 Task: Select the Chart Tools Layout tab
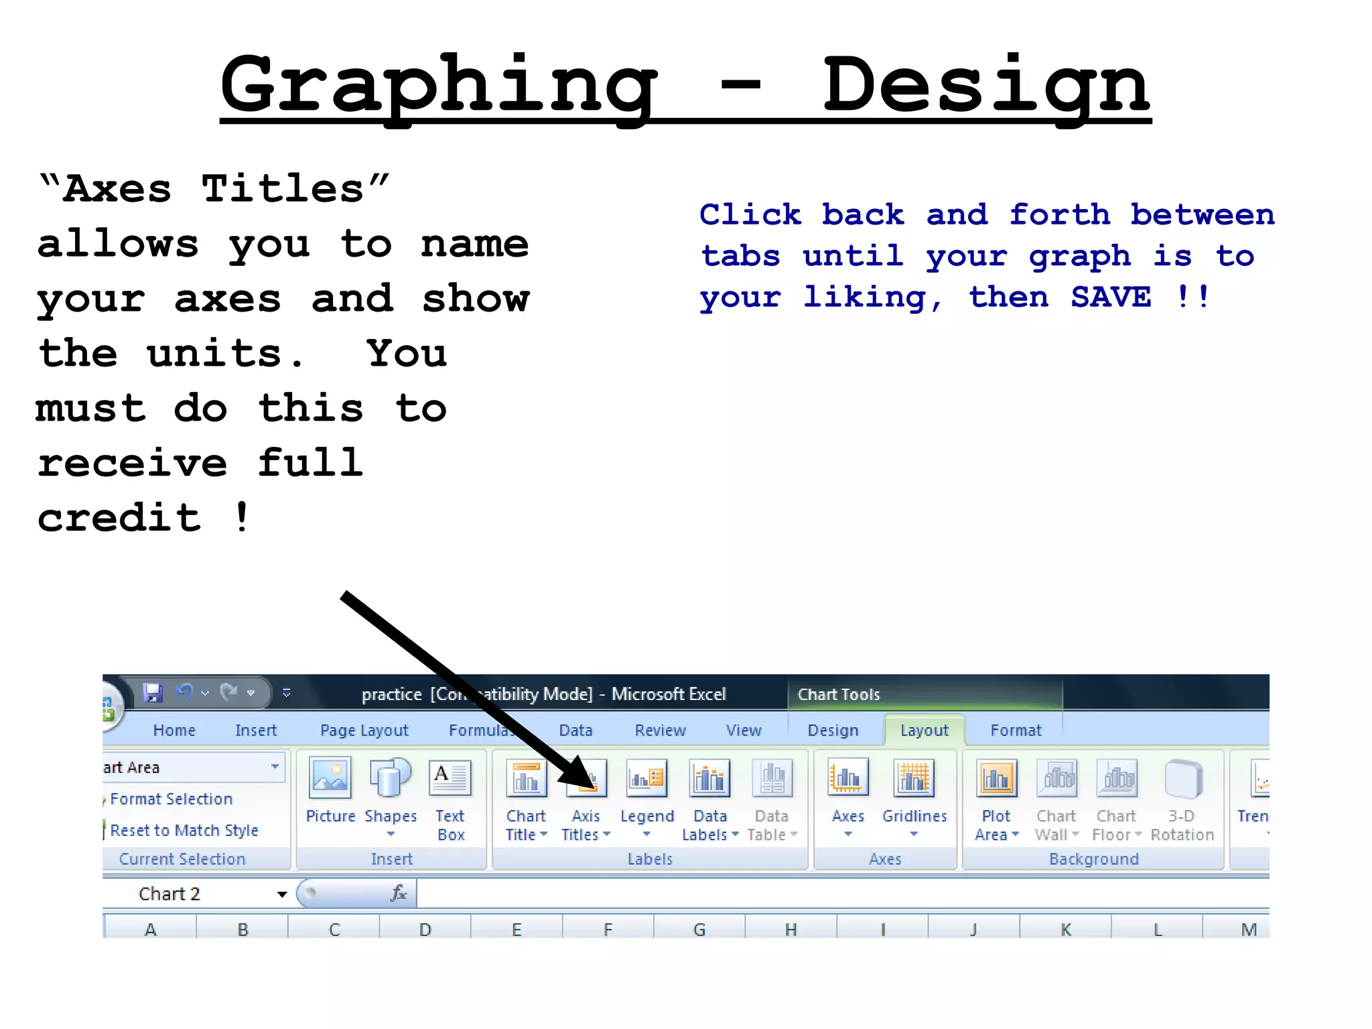click(924, 730)
